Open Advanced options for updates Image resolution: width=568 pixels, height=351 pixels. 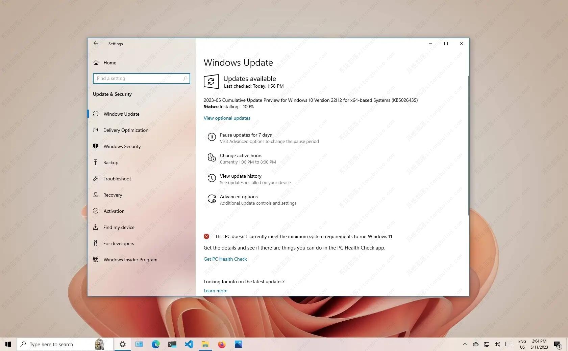[x=239, y=197]
